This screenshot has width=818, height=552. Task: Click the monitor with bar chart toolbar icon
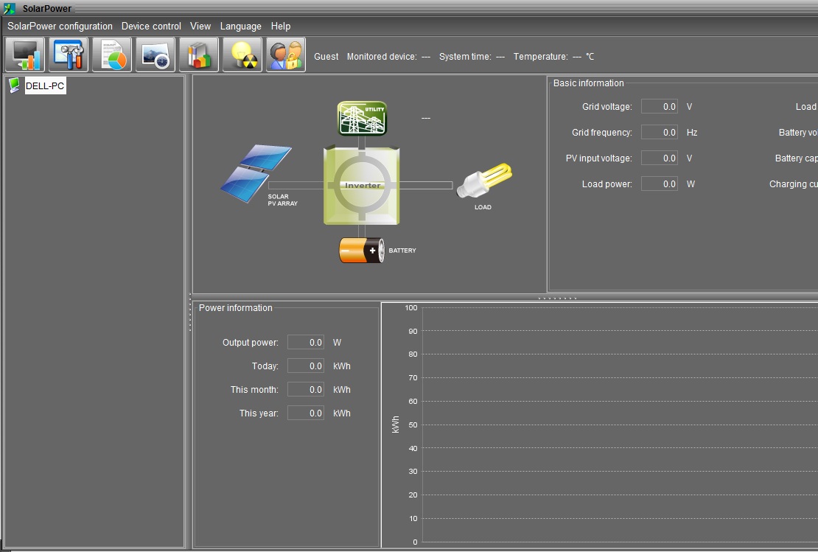point(25,55)
